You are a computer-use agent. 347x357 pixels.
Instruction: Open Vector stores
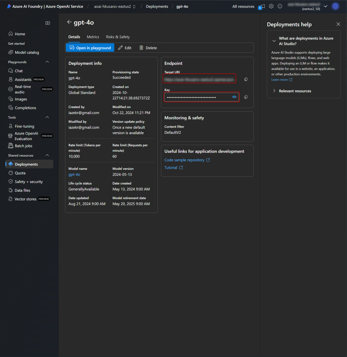pyautogui.click(x=29, y=199)
